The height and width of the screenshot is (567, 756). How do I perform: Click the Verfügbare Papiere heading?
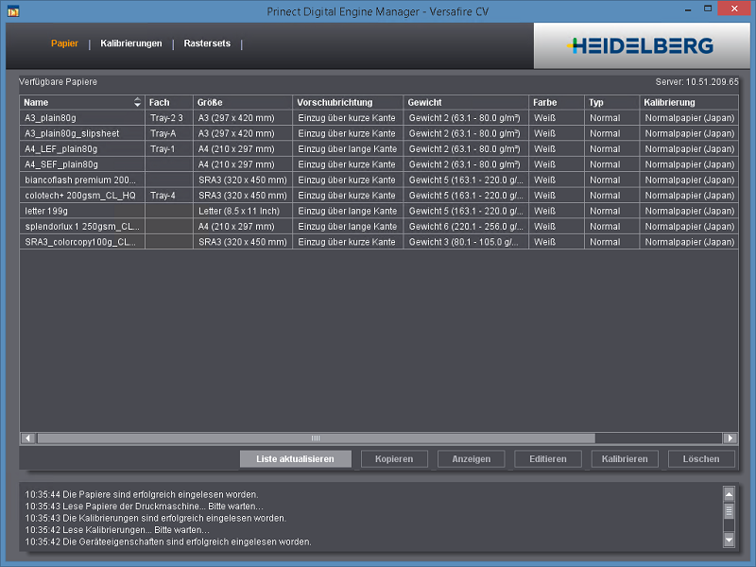[58, 82]
